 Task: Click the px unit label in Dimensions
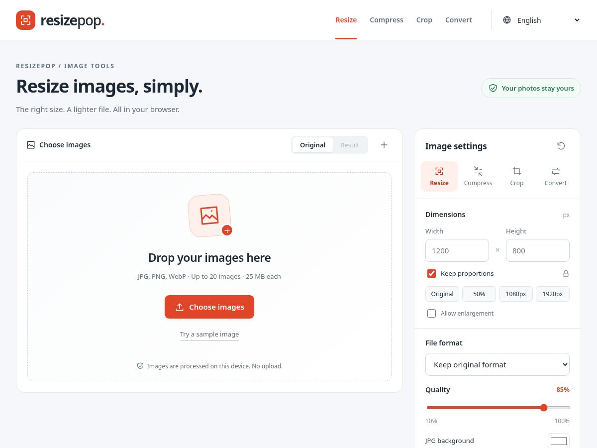[566, 215]
